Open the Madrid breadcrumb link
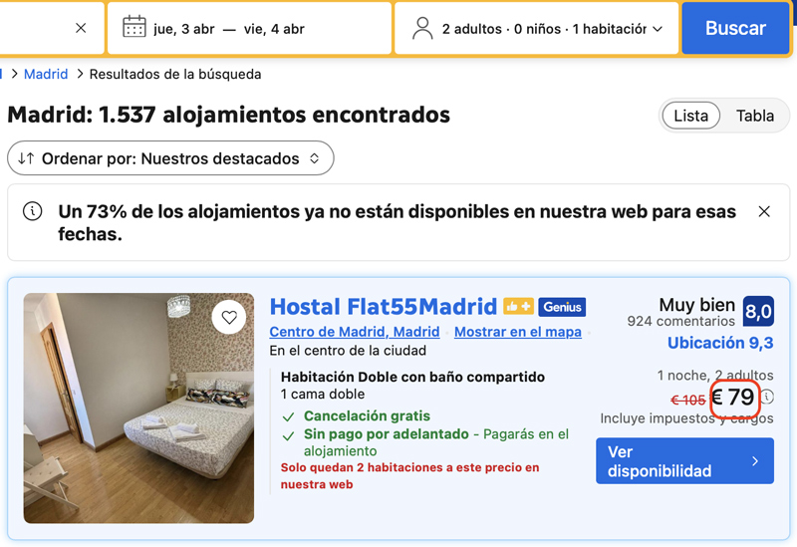This screenshot has height=547, width=797. tap(46, 74)
